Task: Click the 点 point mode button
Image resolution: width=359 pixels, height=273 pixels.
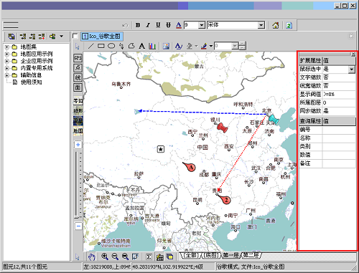Action: [x=78, y=67]
